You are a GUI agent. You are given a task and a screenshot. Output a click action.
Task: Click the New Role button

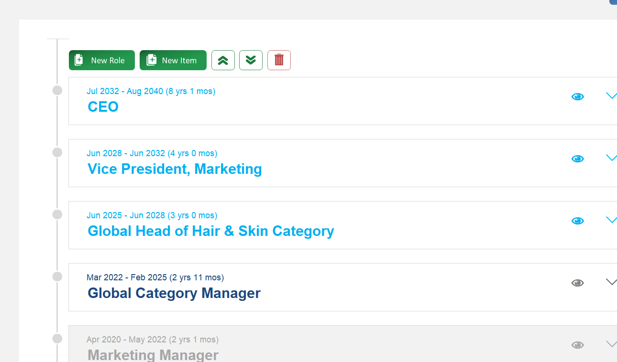[101, 60]
